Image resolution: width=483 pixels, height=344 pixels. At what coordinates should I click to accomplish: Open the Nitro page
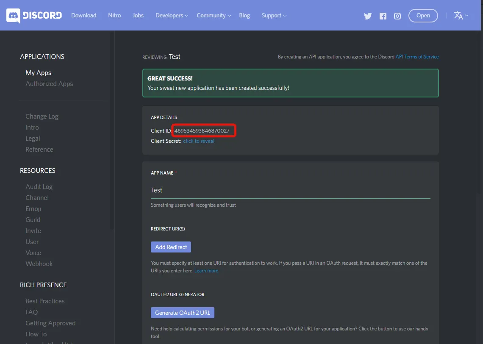pos(114,15)
